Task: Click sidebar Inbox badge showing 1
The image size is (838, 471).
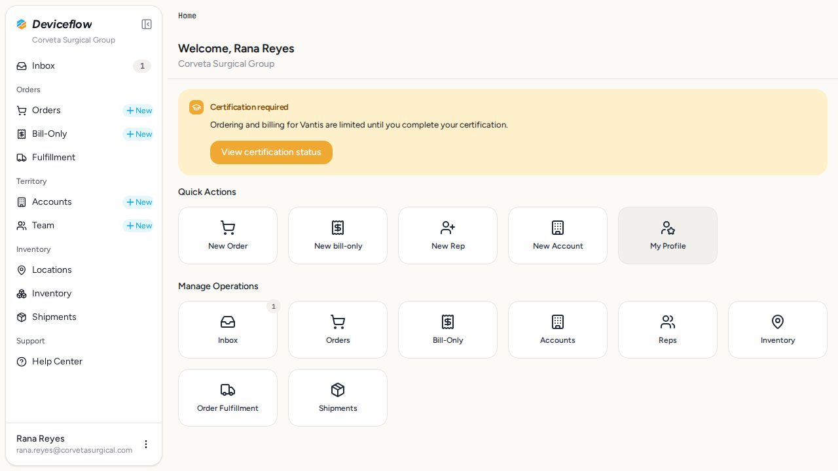Action: (x=142, y=66)
